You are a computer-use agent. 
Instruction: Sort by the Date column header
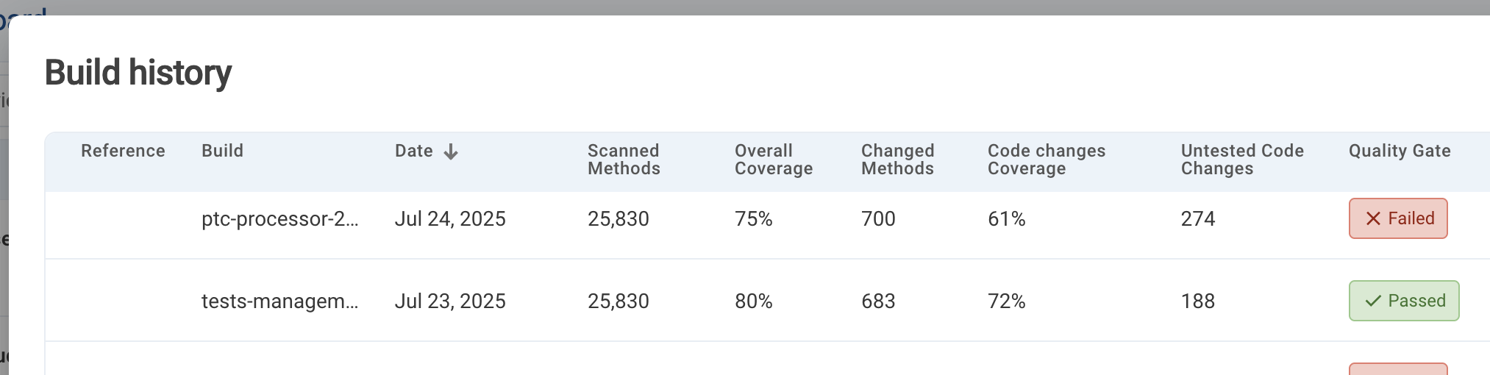click(x=414, y=151)
